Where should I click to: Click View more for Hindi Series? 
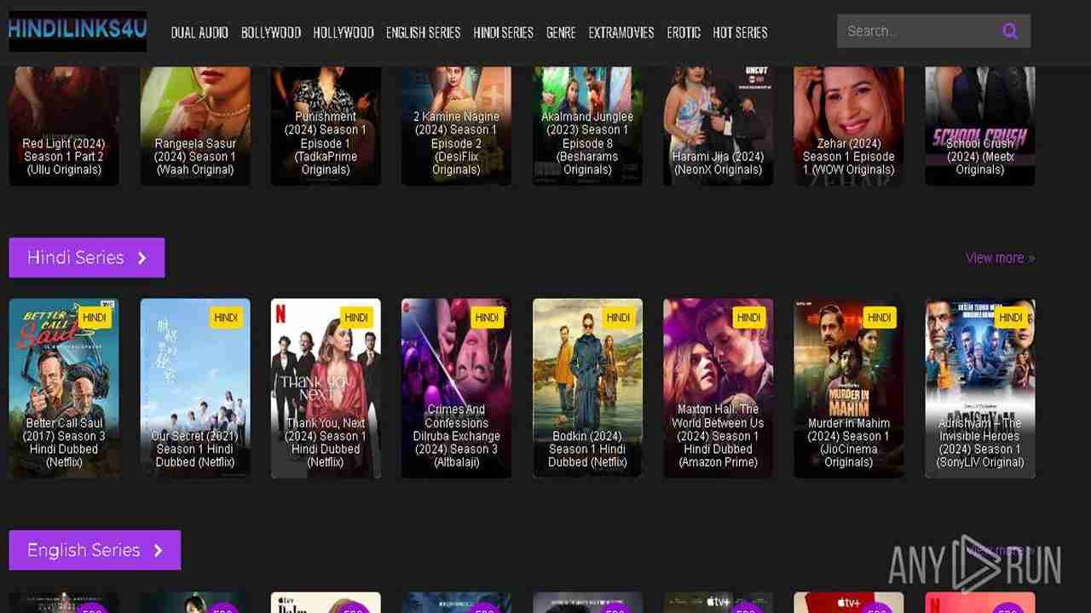point(1000,258)
